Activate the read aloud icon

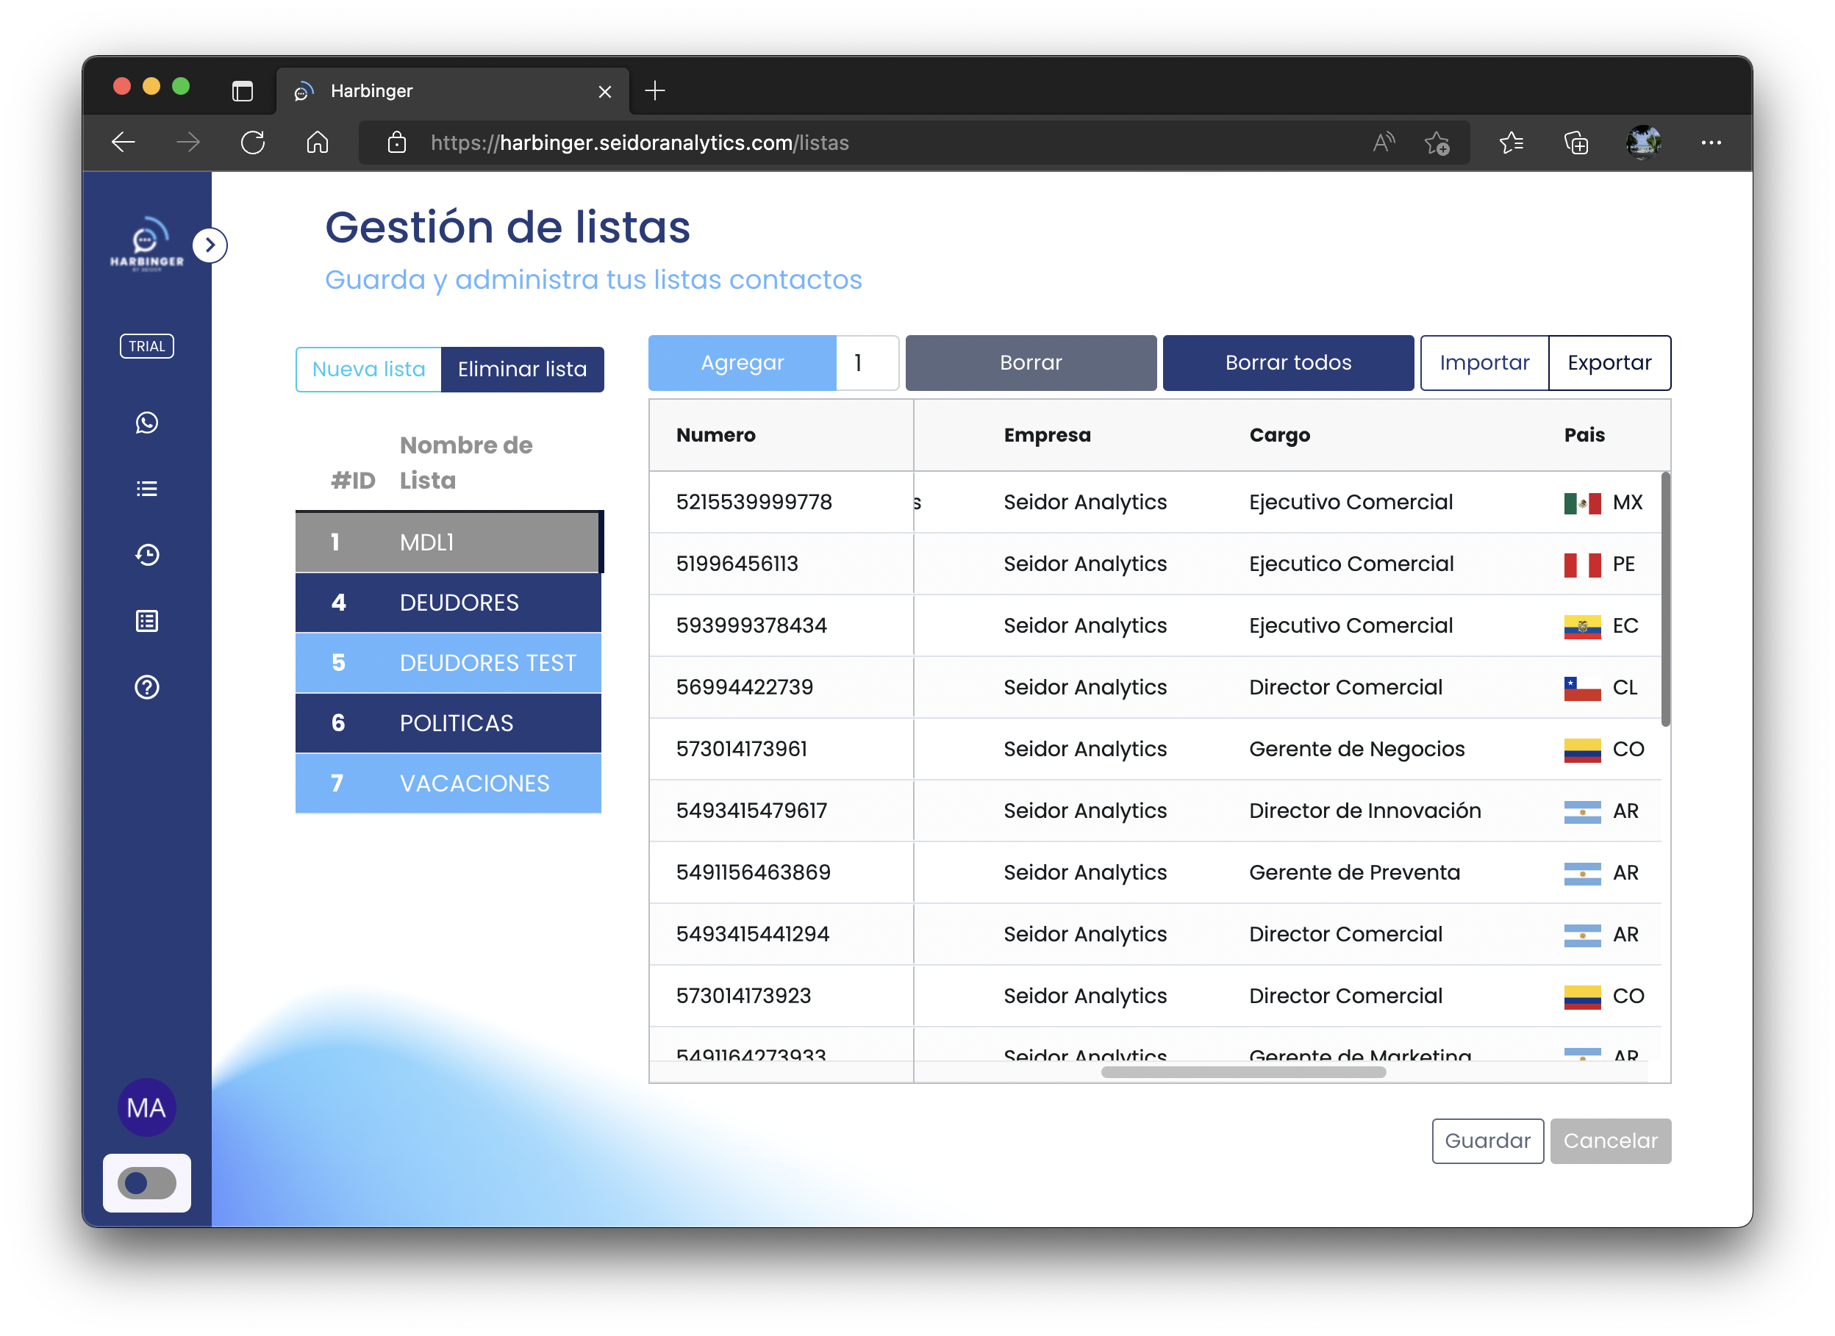(1384, 143)
